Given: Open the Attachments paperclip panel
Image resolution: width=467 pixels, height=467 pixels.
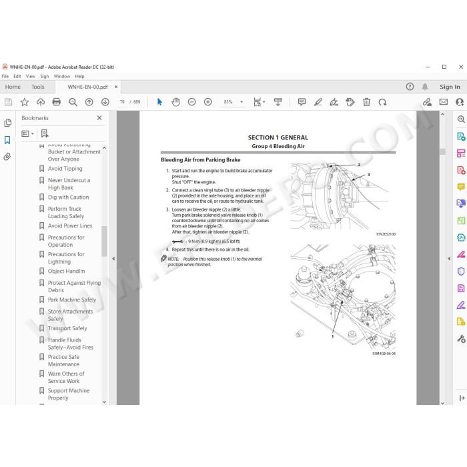Looking at the screenshot, I should pos(7,157).
